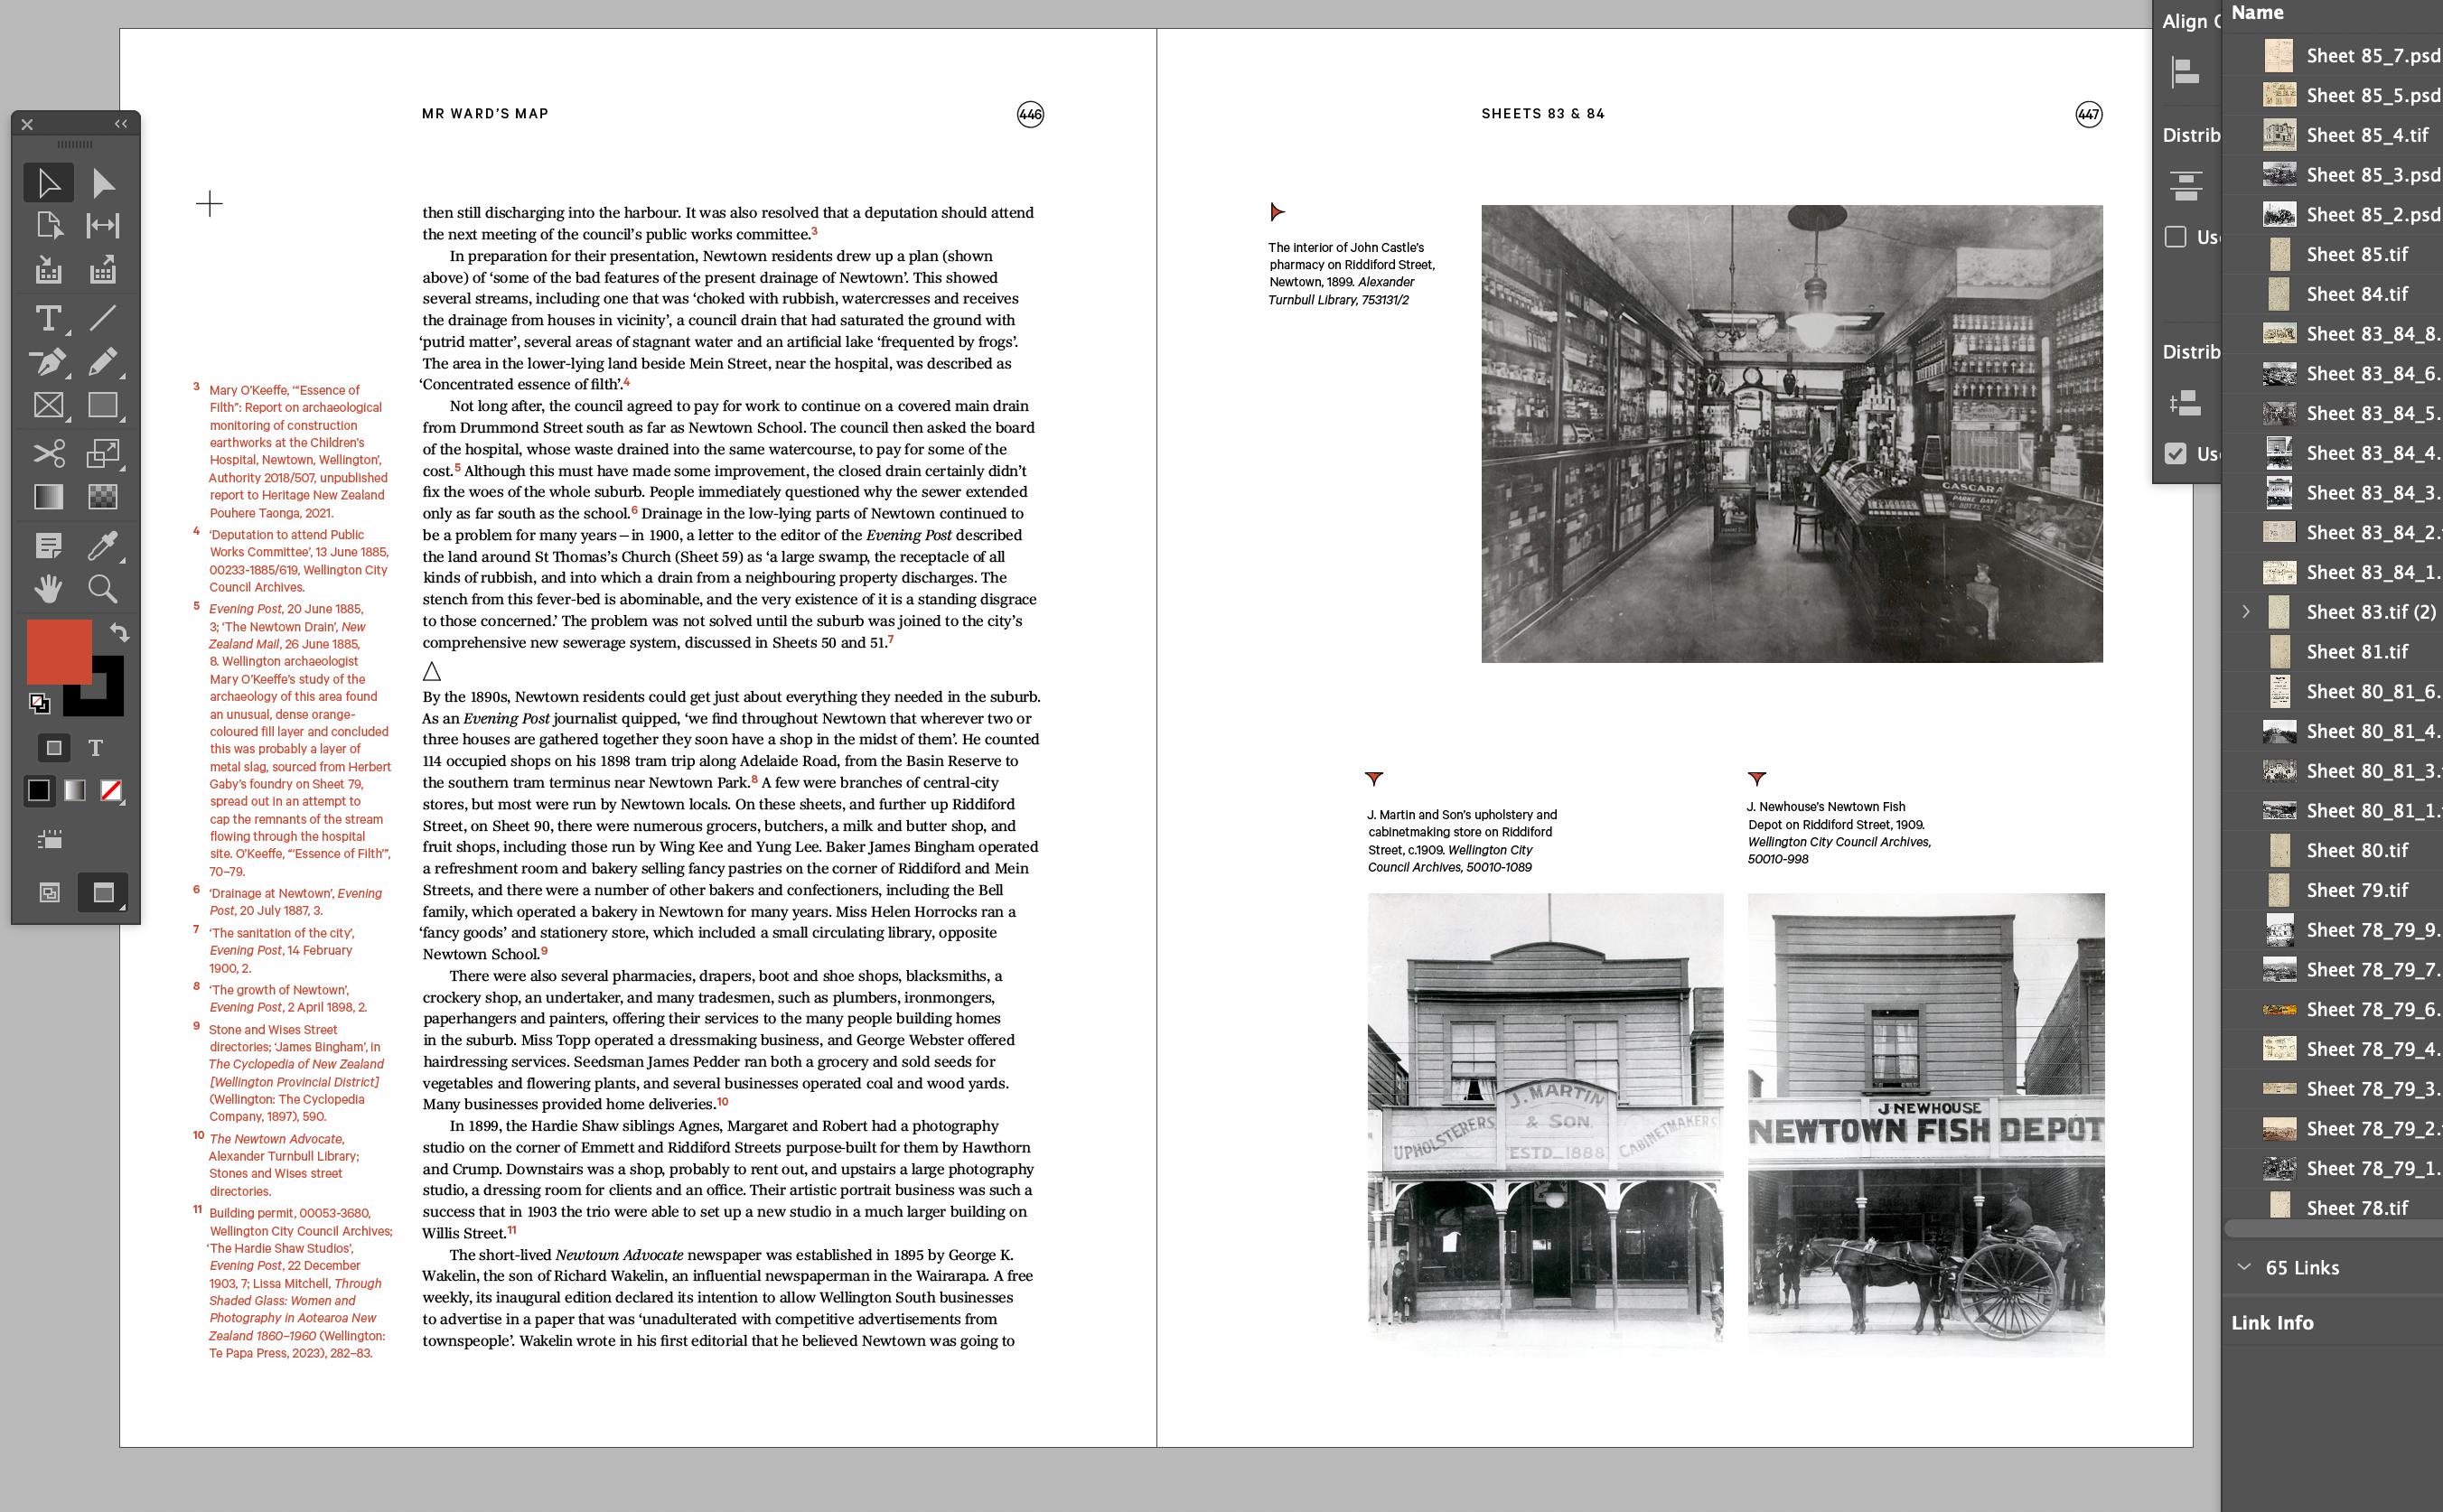Pick the Free Transform tool
The image size is (2443, 1512).
(103, 453)
